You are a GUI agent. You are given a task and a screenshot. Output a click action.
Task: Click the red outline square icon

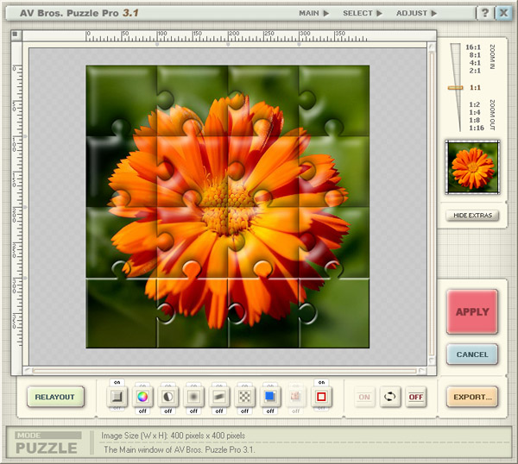click(x=321, y=397)
